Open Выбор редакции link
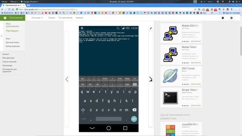This screenshot has width=242, height=136. [x=13, y=46]
